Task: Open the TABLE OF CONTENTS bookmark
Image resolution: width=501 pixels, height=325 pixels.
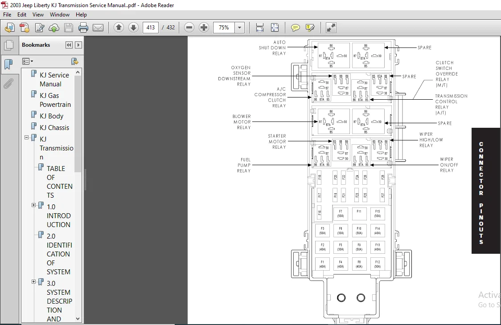Action: tap(59, 182)
